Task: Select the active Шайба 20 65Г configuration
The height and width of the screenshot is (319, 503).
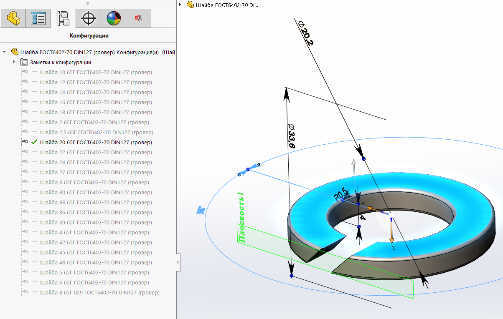Action: pos(96,143)
